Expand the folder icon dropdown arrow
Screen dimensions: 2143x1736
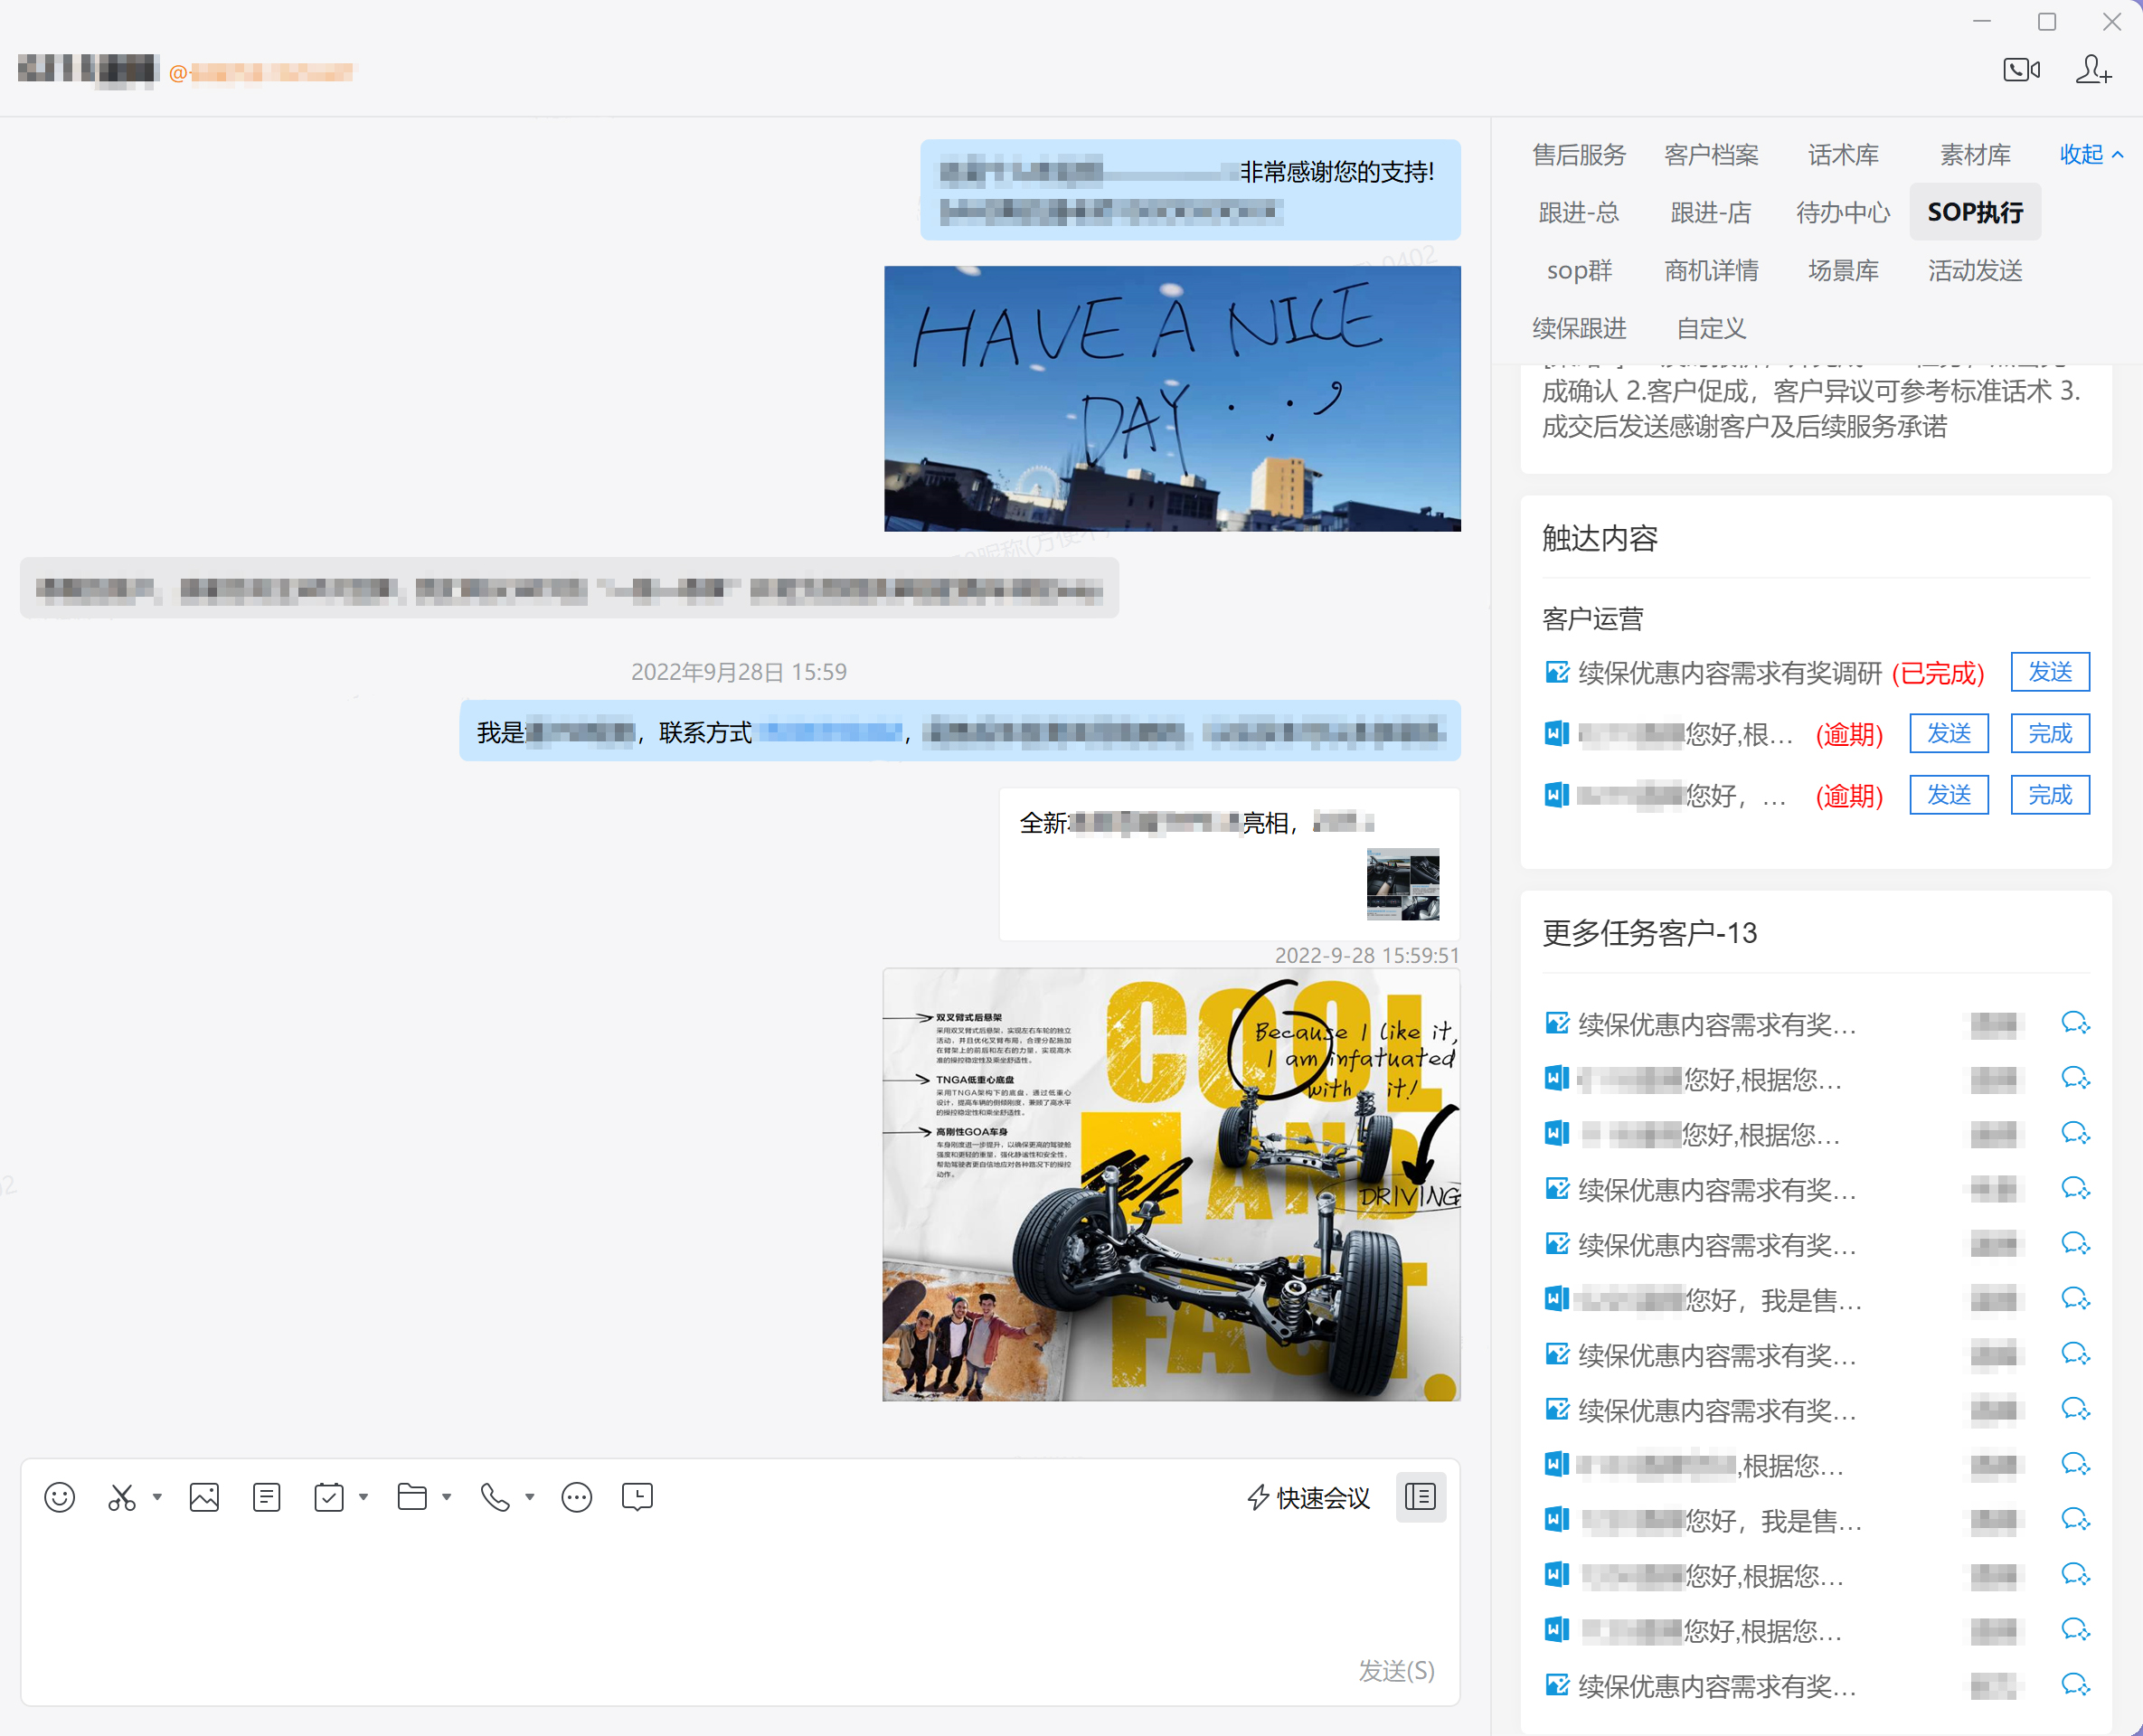447,1497
